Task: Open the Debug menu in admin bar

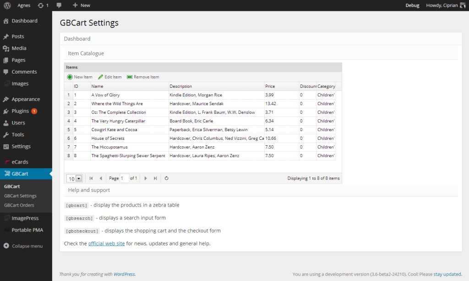Action: point(413,5)
